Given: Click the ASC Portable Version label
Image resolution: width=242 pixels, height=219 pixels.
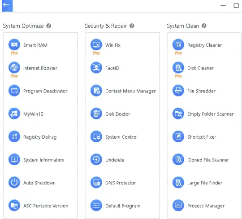Looking at the screenshot, I should [46, 206].
